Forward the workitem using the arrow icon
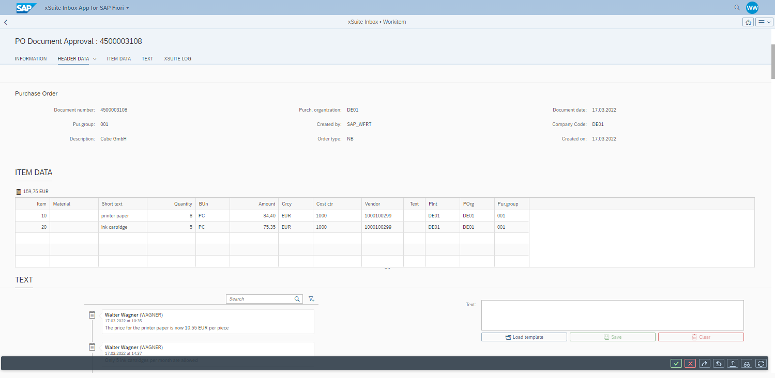 (x=704, y=363)
